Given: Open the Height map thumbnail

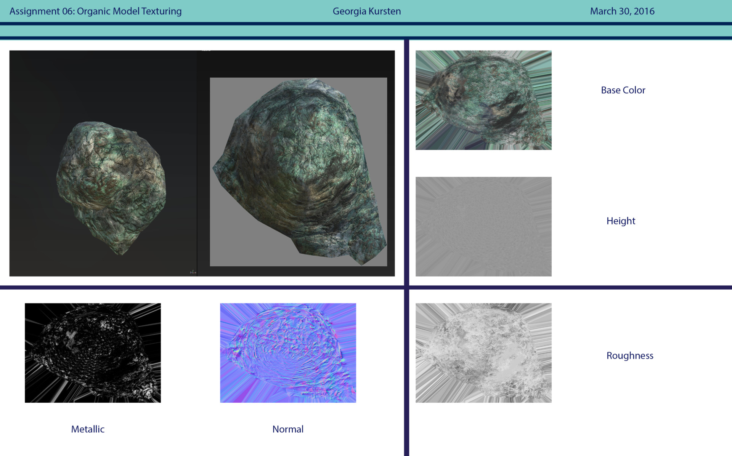Looking at the screenshot, I should (483, 226).
